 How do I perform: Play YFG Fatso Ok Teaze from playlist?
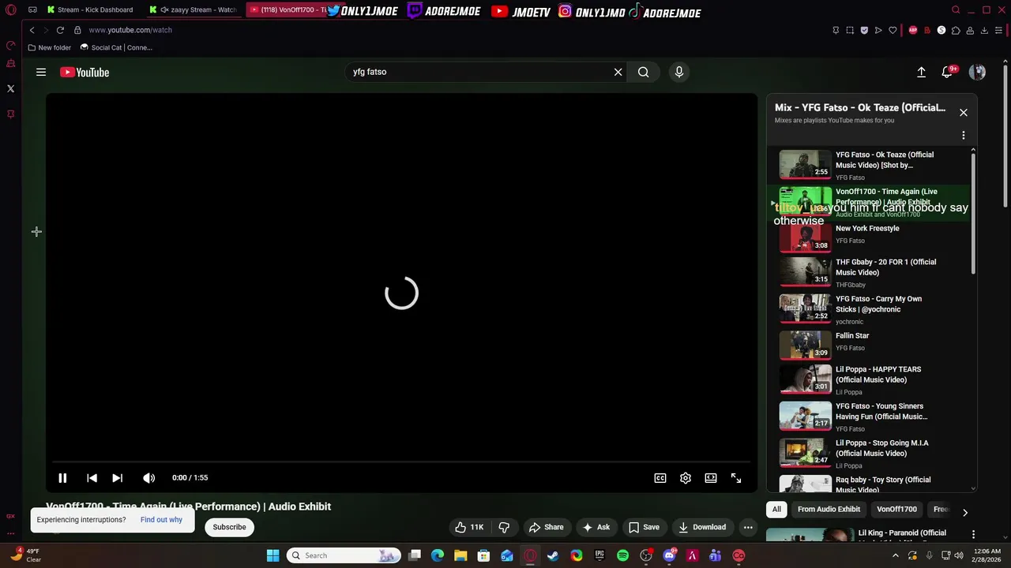point(869,165)
